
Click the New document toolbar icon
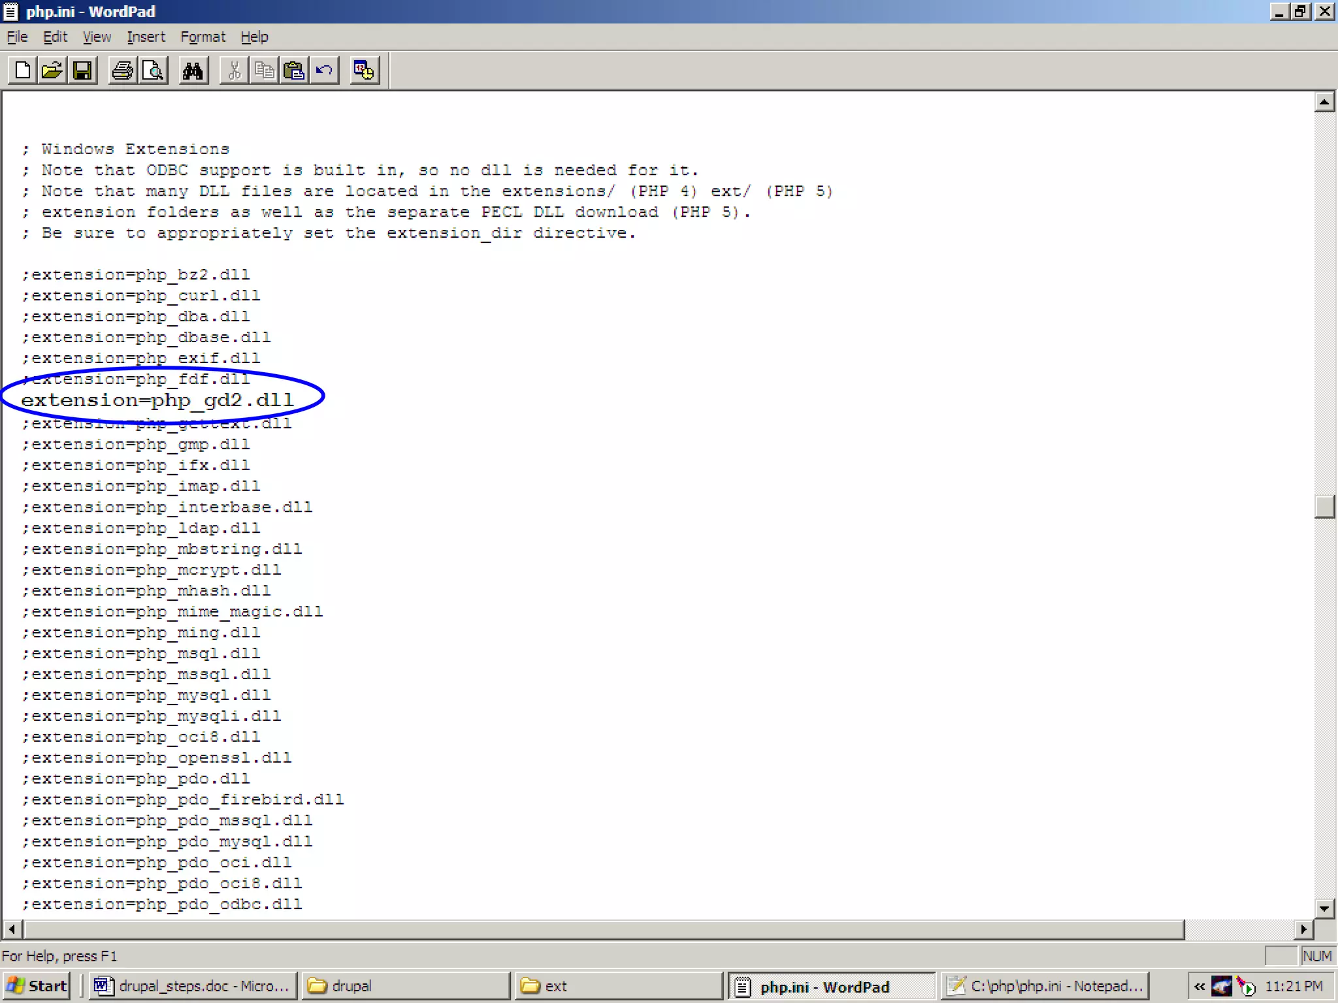point(22,70)
